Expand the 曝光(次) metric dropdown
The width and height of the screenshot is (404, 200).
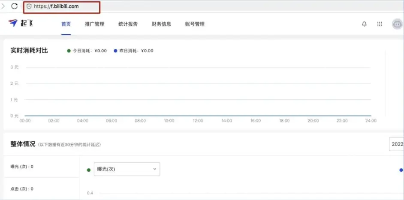tap(127, 169)
